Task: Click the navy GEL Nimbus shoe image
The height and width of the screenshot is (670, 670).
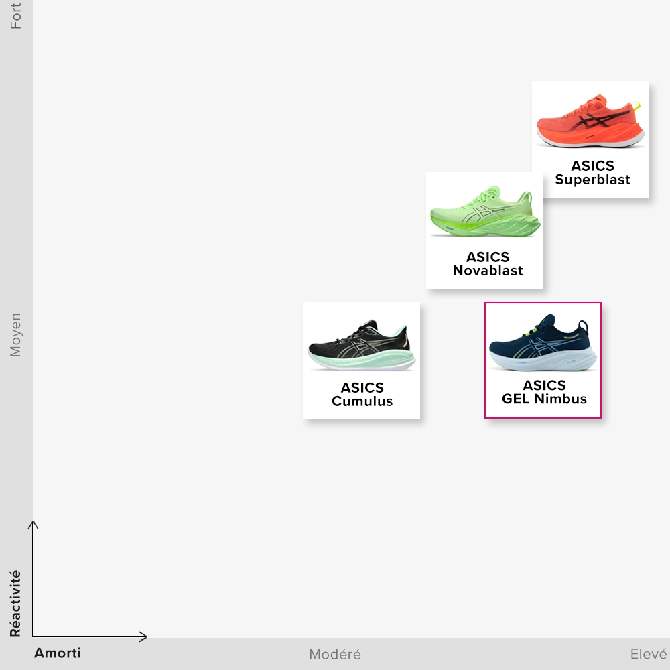Action: pos(542,343)
